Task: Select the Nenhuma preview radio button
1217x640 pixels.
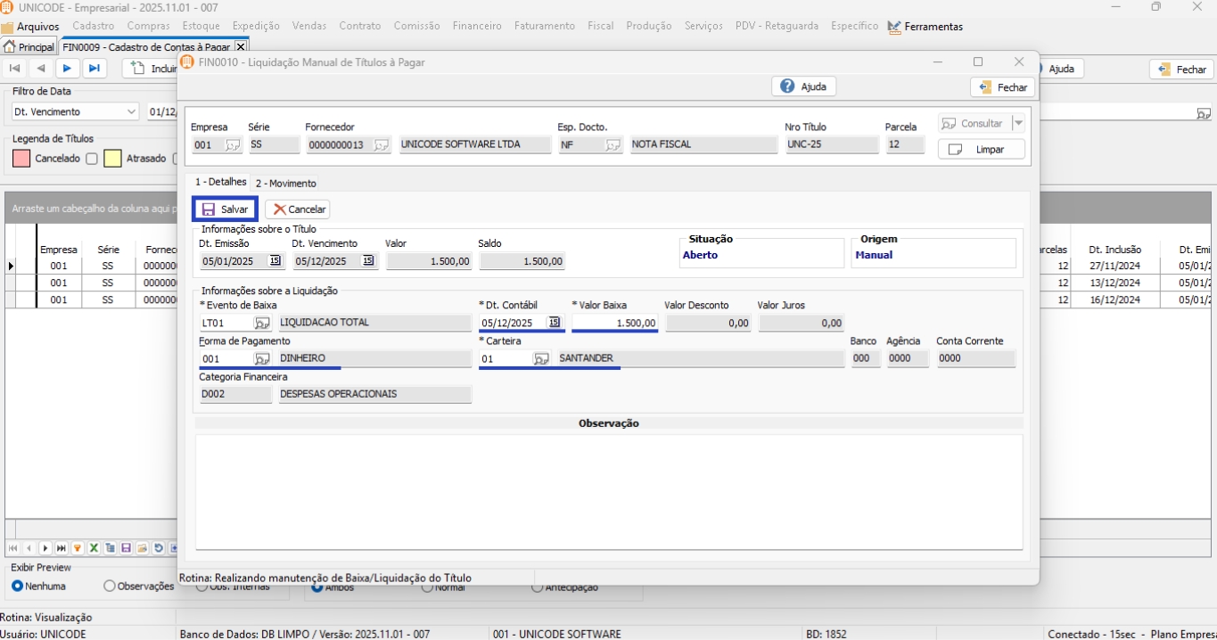Action: click(18, 587)
